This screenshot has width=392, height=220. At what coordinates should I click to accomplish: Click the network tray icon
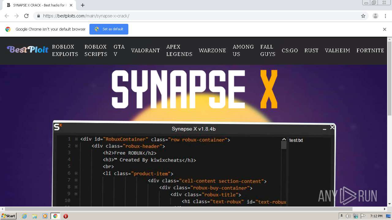point(356,216)
